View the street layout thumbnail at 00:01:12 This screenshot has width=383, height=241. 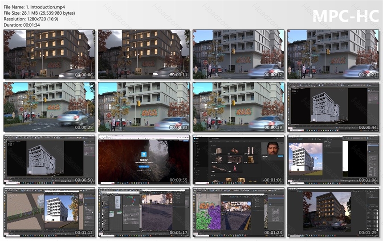[x=49, y=212]
